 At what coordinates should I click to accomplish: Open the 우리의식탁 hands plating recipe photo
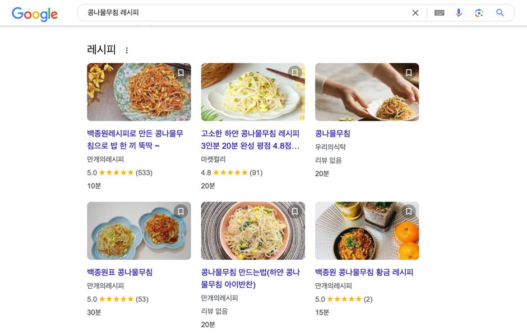point(367,92)
